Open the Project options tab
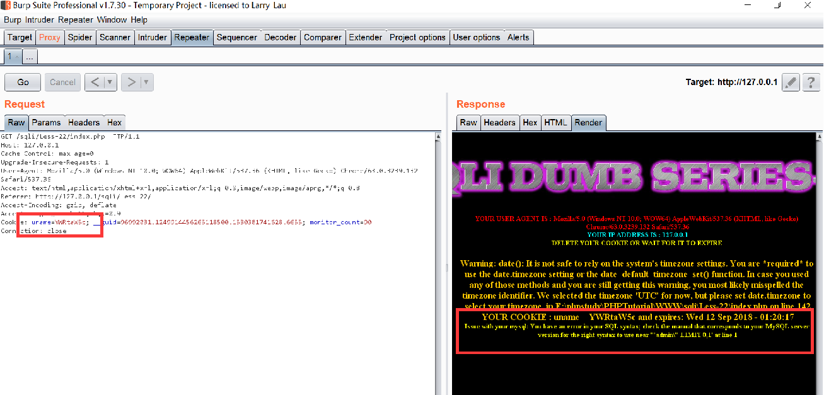The height and width of the screenshot is (395, 824). 417,37
